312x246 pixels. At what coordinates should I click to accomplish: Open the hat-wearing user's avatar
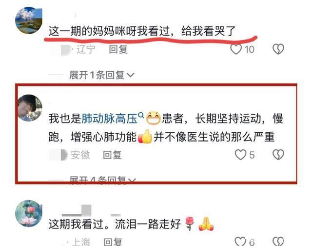click(30, 108)
